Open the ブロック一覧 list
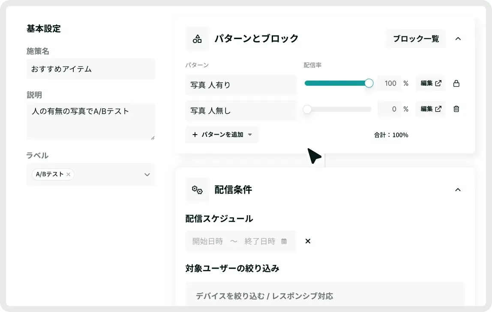Viewport: 492px width, 312px height. point(416,39)
